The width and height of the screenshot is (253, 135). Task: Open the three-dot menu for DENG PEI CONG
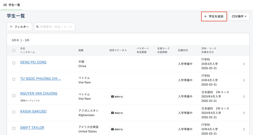coord(244,64)
